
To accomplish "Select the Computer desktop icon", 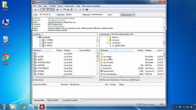I will pyautogui.click(x=6, y=24).
